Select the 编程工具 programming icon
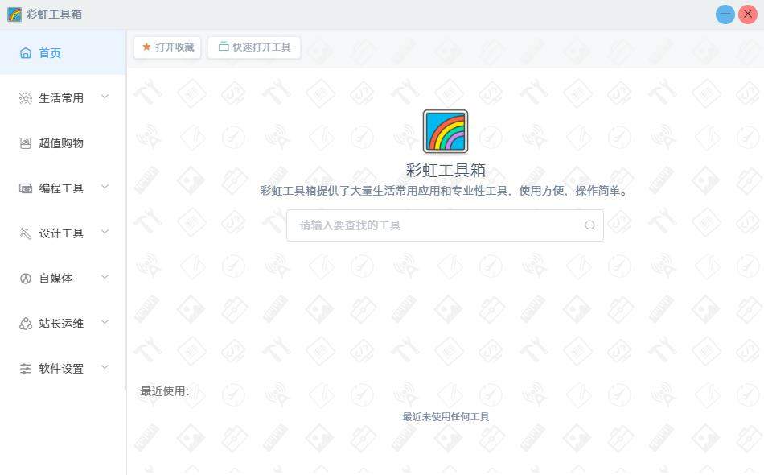 point(25,188)
